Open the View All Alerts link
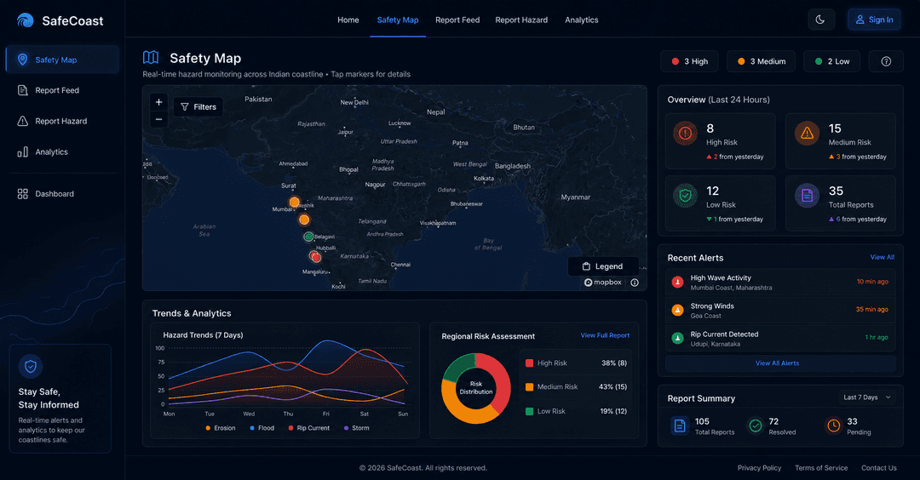This screenshot has height=480, width=920. (x=777, y=363)
